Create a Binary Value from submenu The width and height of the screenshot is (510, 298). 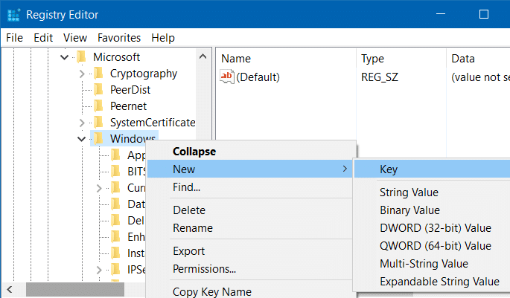click(x=432, y=210)
